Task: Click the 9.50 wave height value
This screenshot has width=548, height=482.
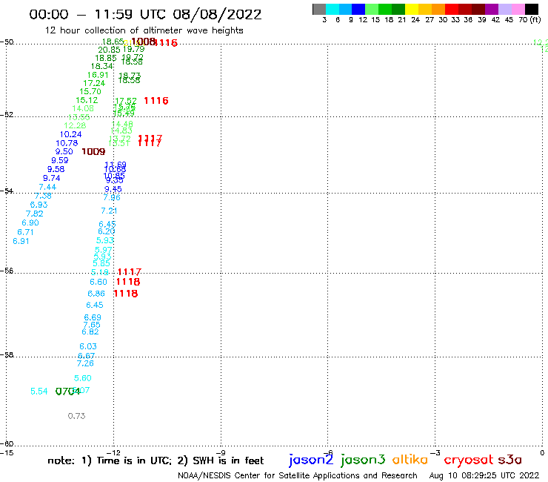Action: [x=64, y=151]
